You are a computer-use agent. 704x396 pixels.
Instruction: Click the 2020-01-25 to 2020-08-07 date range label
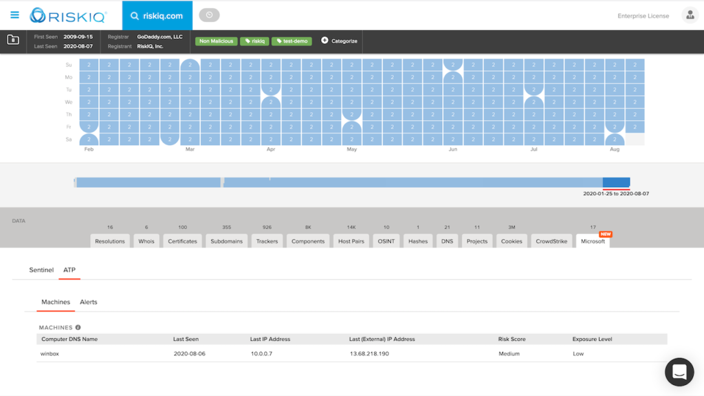pos(616,193)
